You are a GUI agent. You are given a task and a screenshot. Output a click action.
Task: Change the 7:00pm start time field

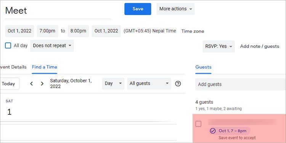(47, 31)
